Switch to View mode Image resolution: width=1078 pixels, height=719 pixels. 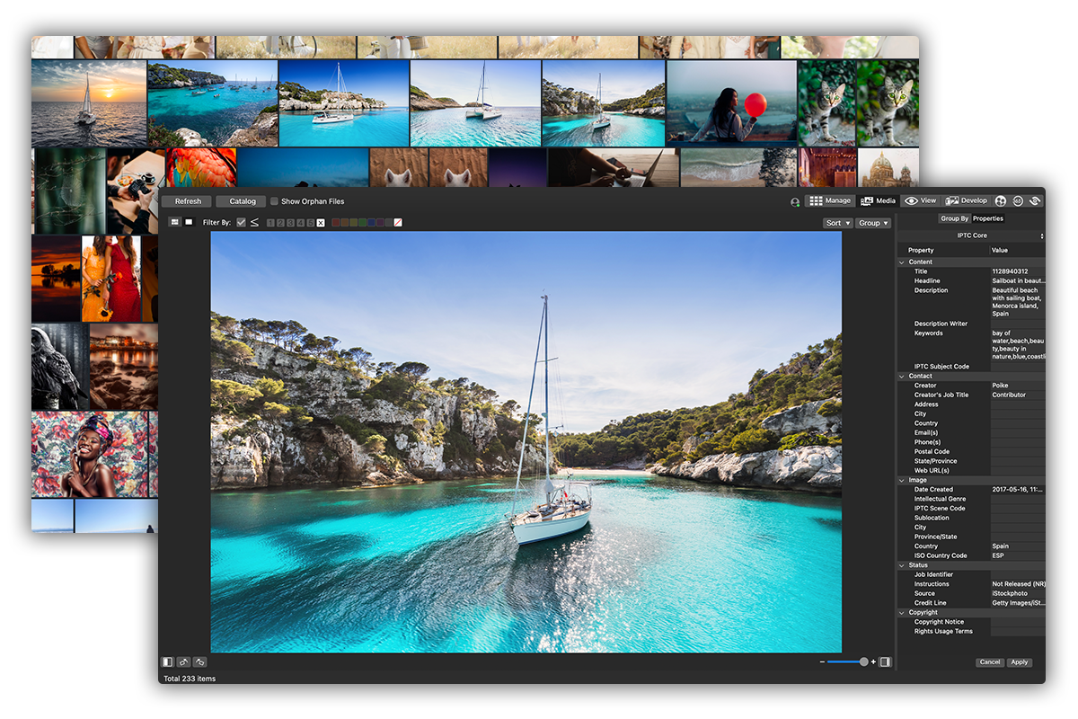pyautogui.click(x=921, y=200)
